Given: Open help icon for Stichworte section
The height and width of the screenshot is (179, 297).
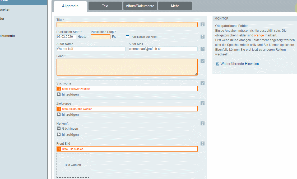Looking at the screenshot, I should [x=202, y=83].
